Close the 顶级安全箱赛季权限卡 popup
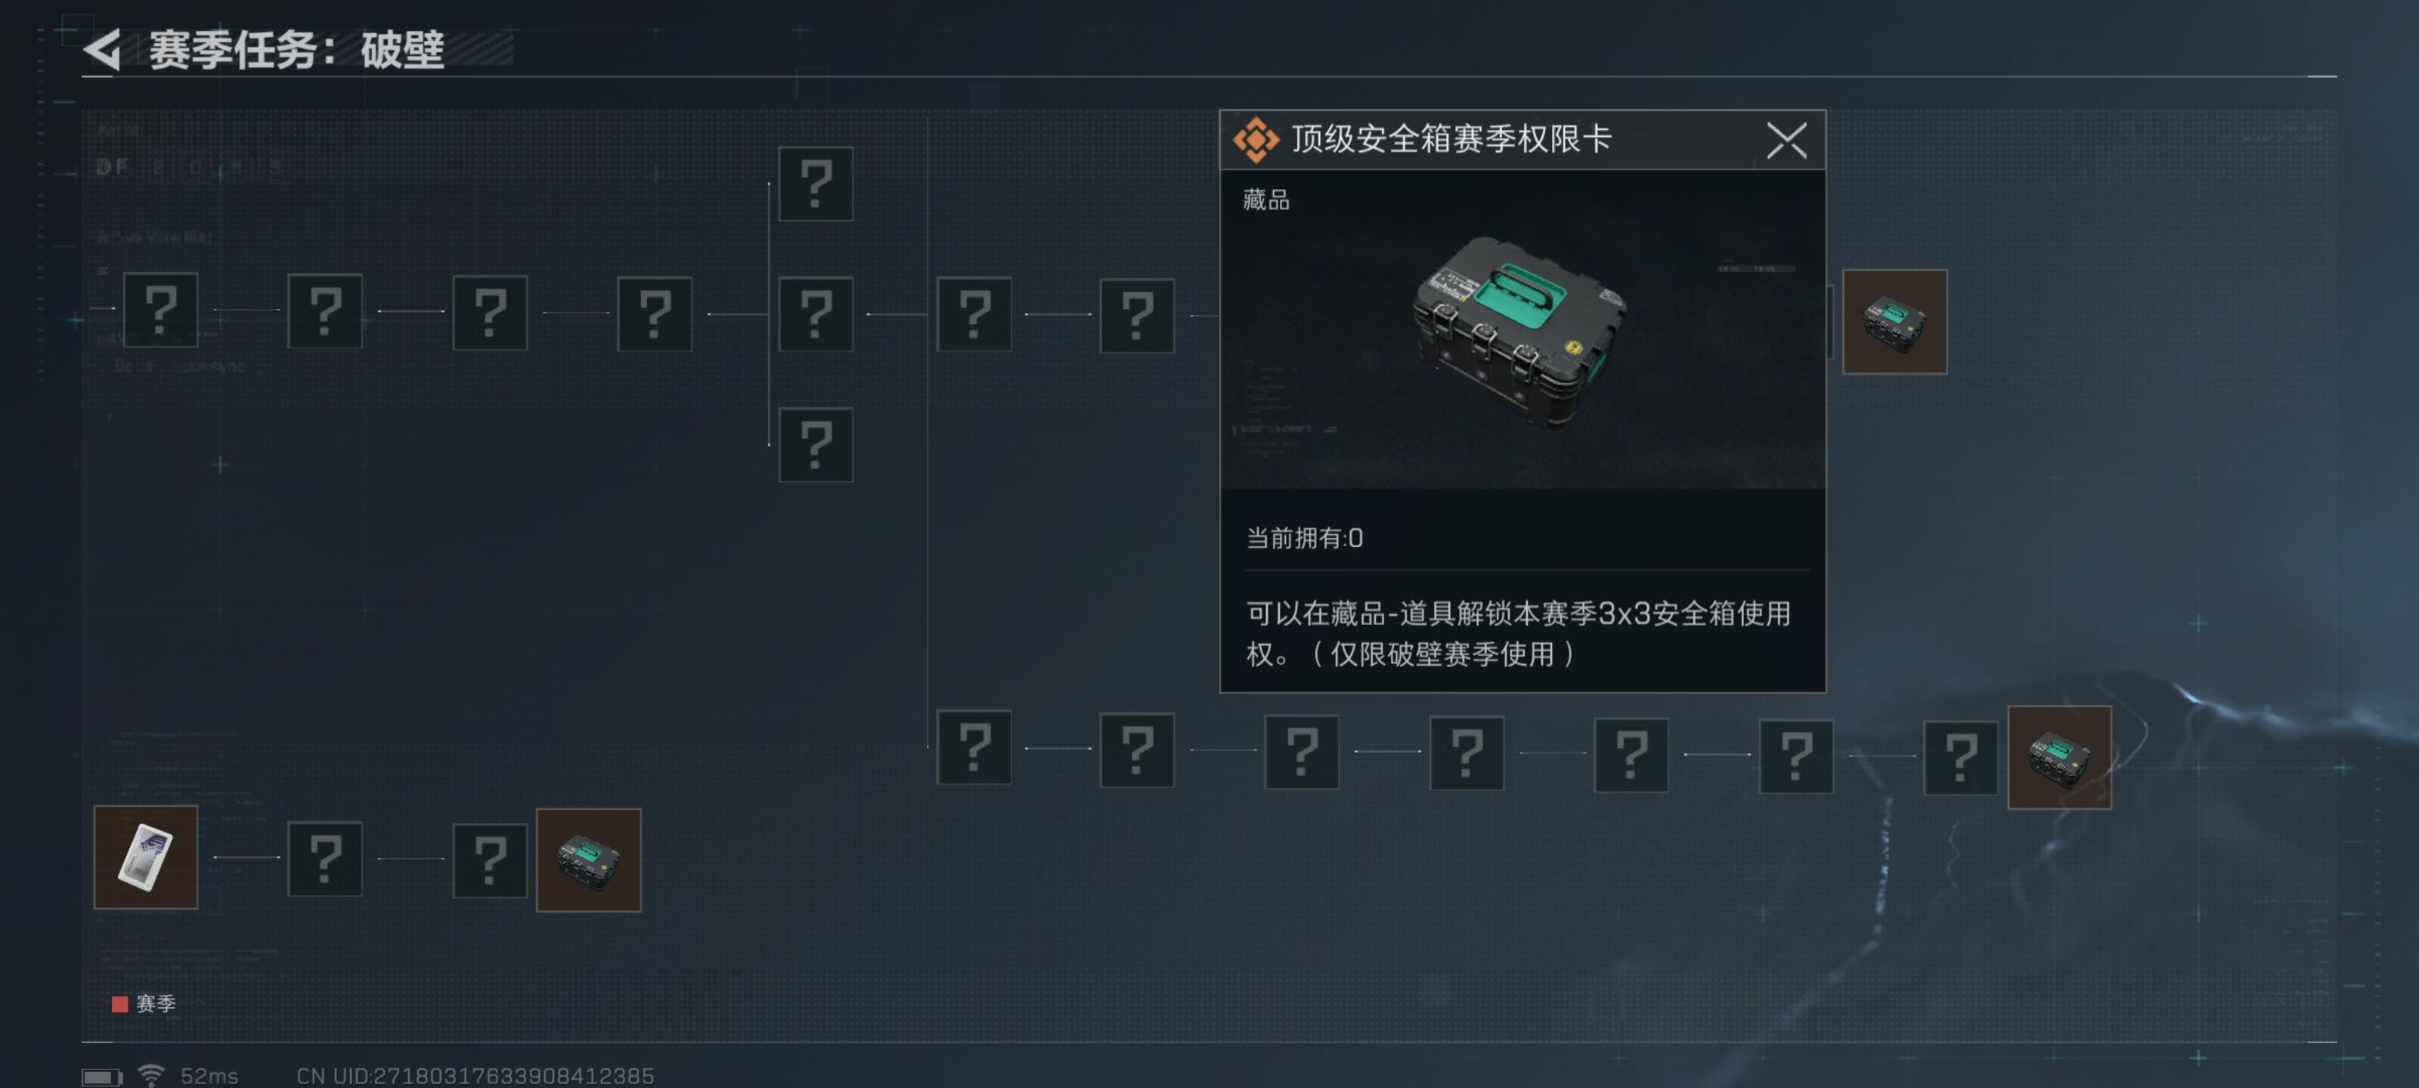The width and height of the screenshot is (2419, 1088). pos(1785,141)
